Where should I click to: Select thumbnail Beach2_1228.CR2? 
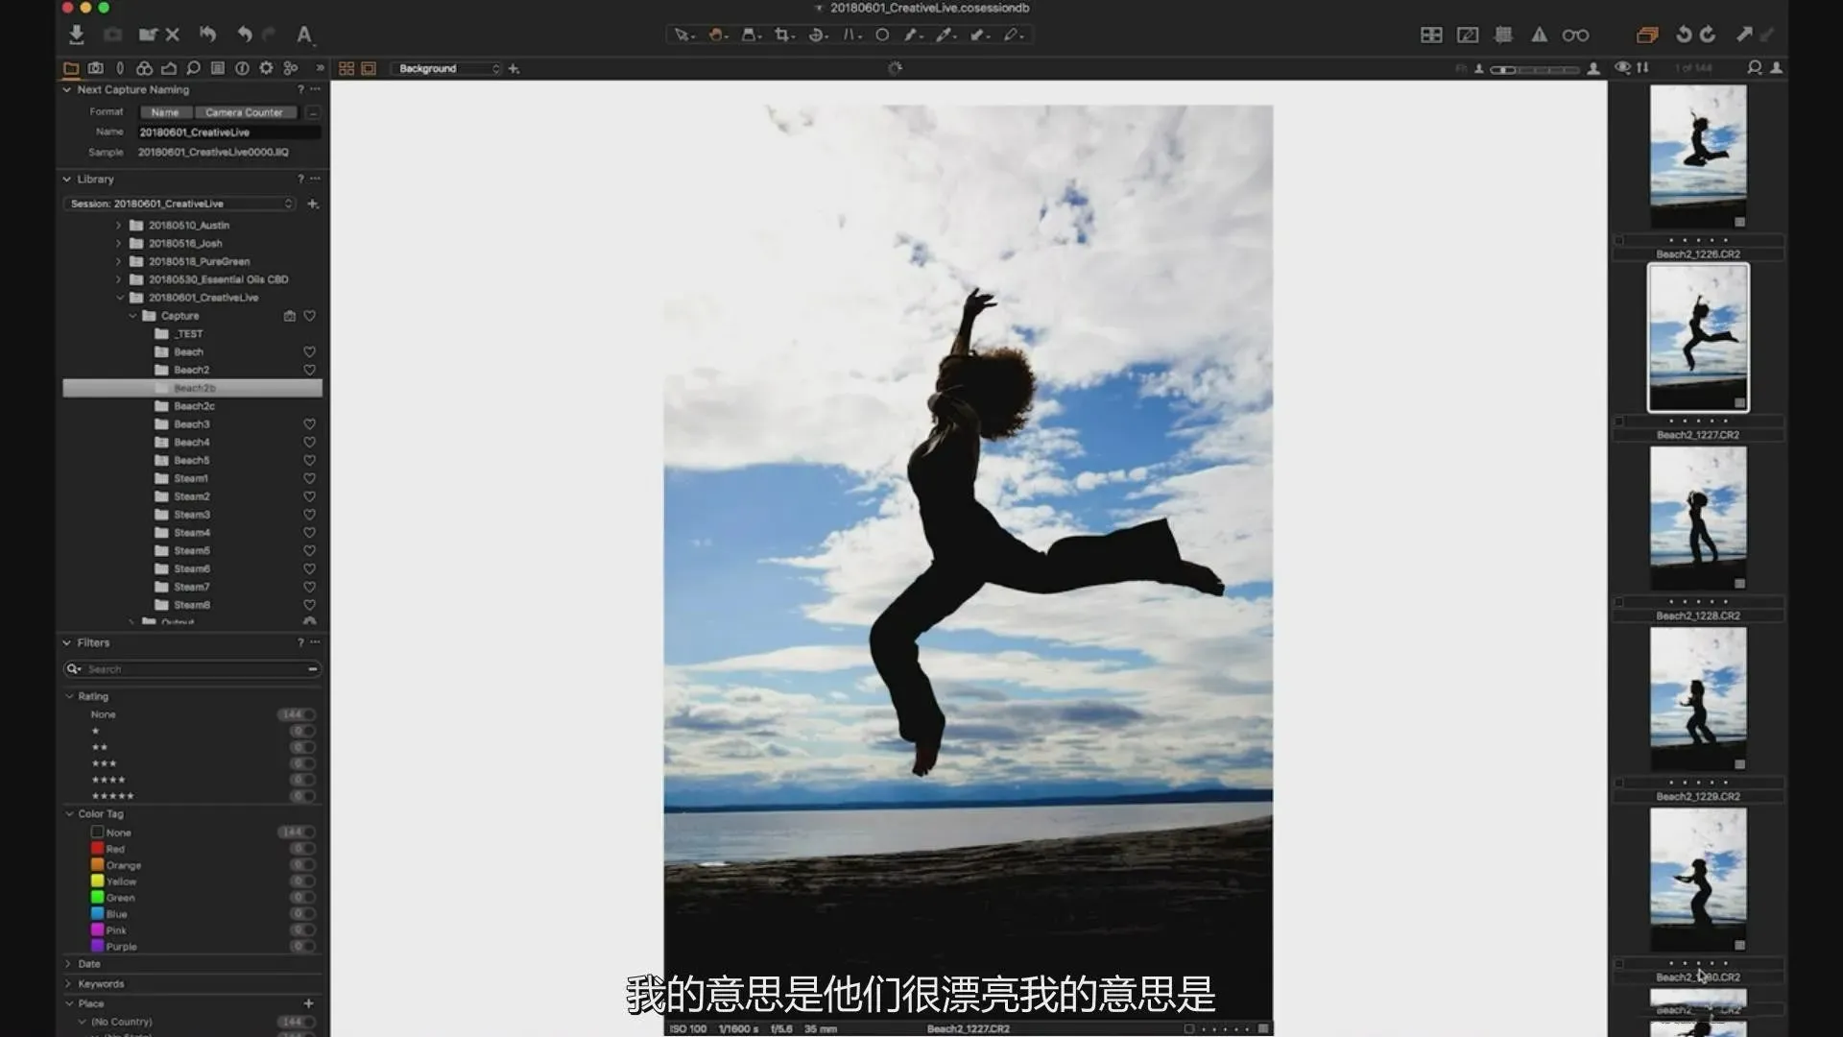[x=1697, y=518]
